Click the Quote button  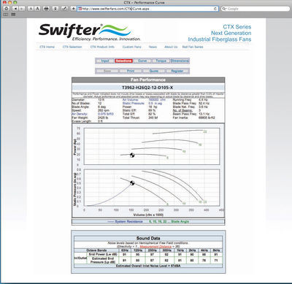pyautogui.click(x=154, y=71)
